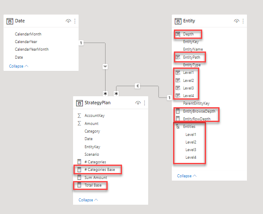Image resolution: width=263 pixels, height=214 pixels.
Task: Click filter direction arrow on Date relationship
Action: click(x=106, y=66)
